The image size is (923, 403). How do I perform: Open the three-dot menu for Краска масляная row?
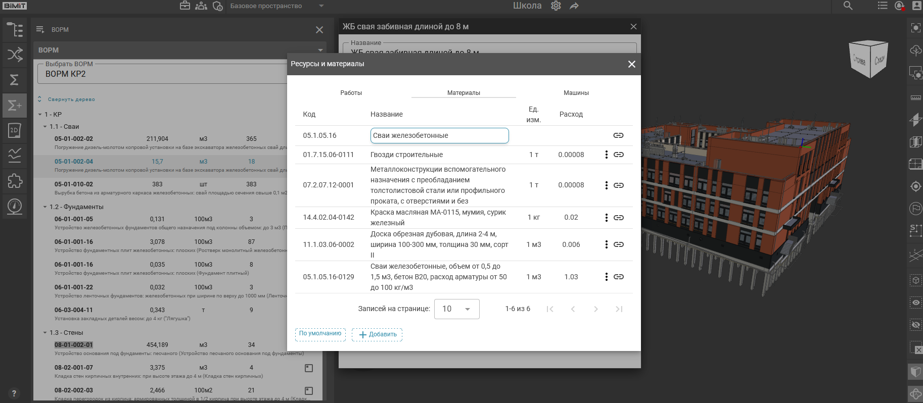pyautogui.click(x=606, y=218)
